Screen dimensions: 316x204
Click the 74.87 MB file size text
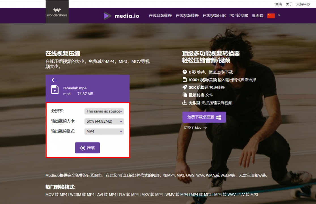(85, 94)
